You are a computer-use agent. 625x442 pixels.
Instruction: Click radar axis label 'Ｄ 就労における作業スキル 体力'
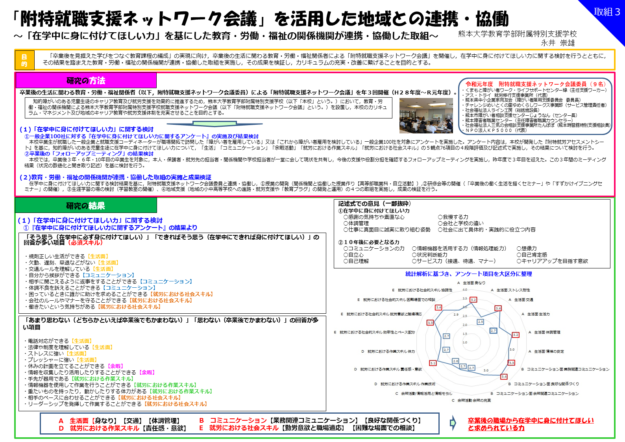388,351
